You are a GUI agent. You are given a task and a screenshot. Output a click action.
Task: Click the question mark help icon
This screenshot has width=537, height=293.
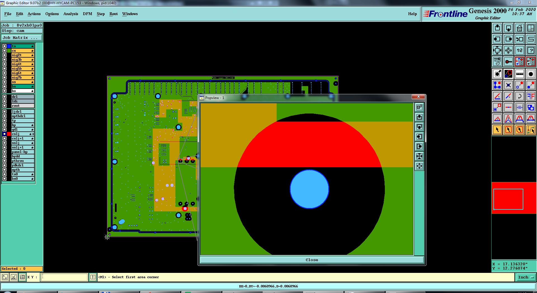click(531, 50)
